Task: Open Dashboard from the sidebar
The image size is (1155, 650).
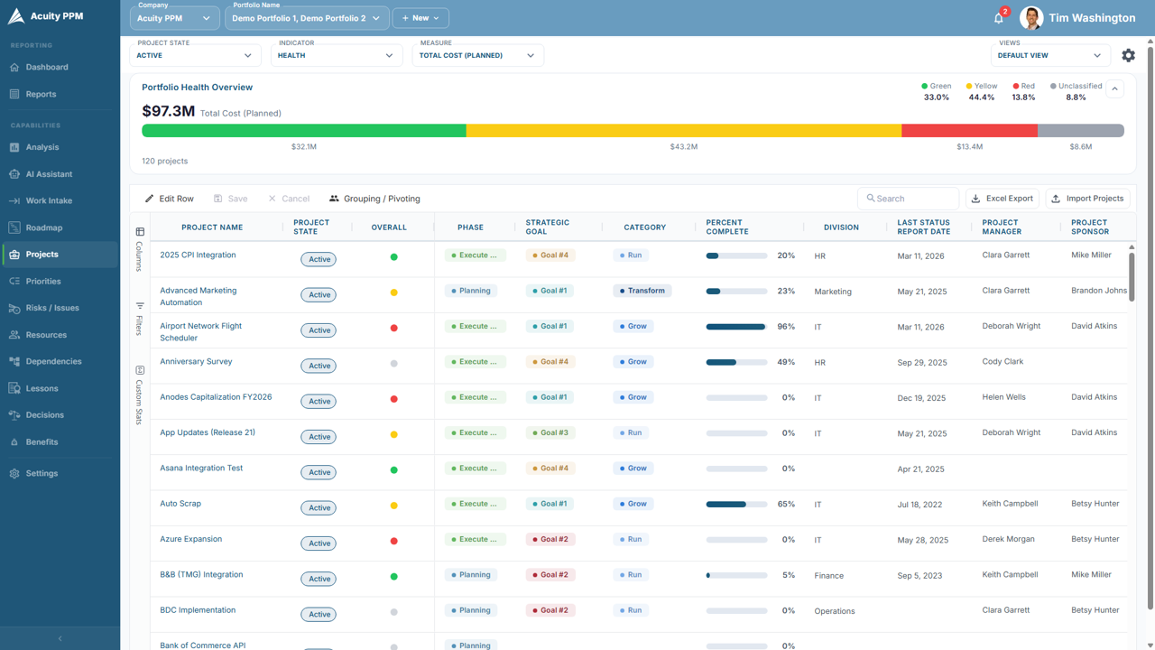Action: [x=47, y=67]
